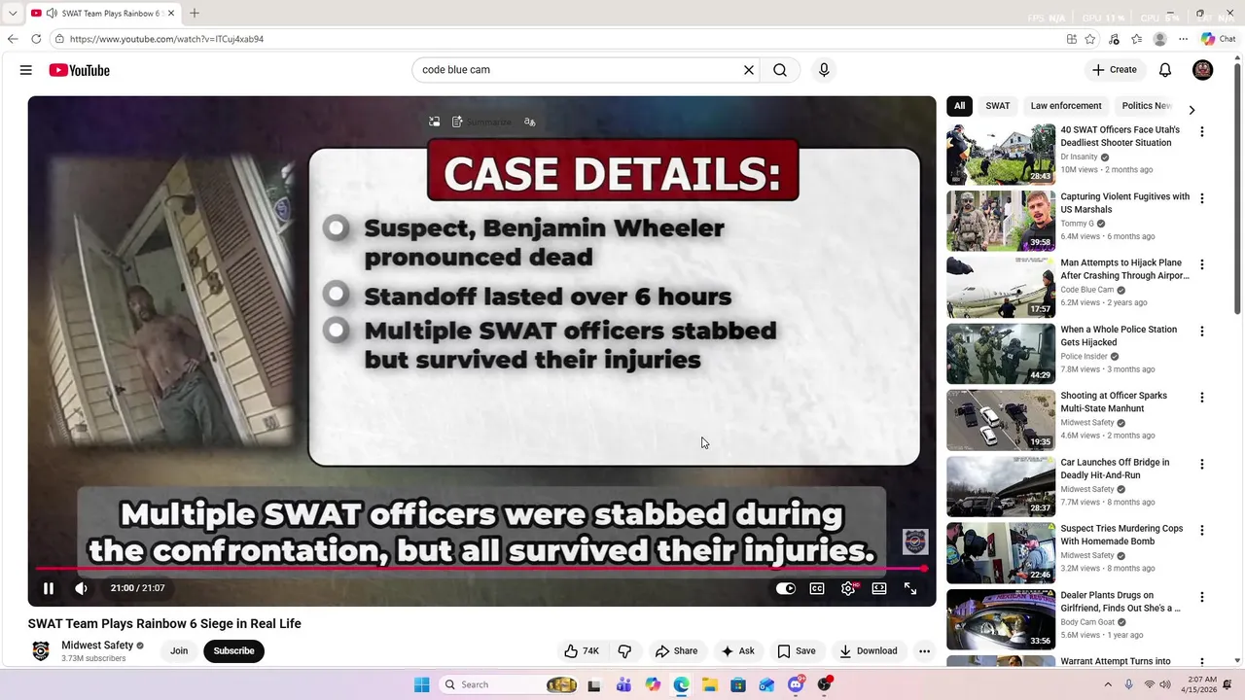Open Discord from the taskbar

click(796, 684)
